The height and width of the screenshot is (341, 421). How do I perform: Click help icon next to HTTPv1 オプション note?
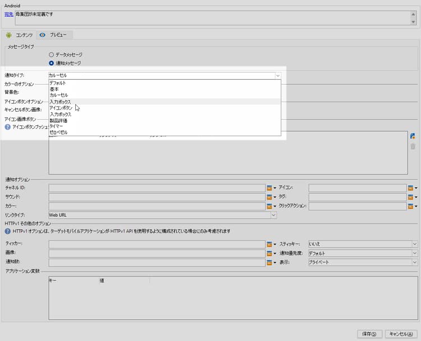(7, 231)
